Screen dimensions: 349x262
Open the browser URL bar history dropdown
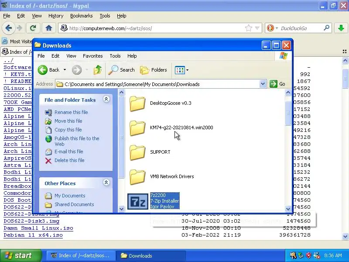(x=257, y=28)
